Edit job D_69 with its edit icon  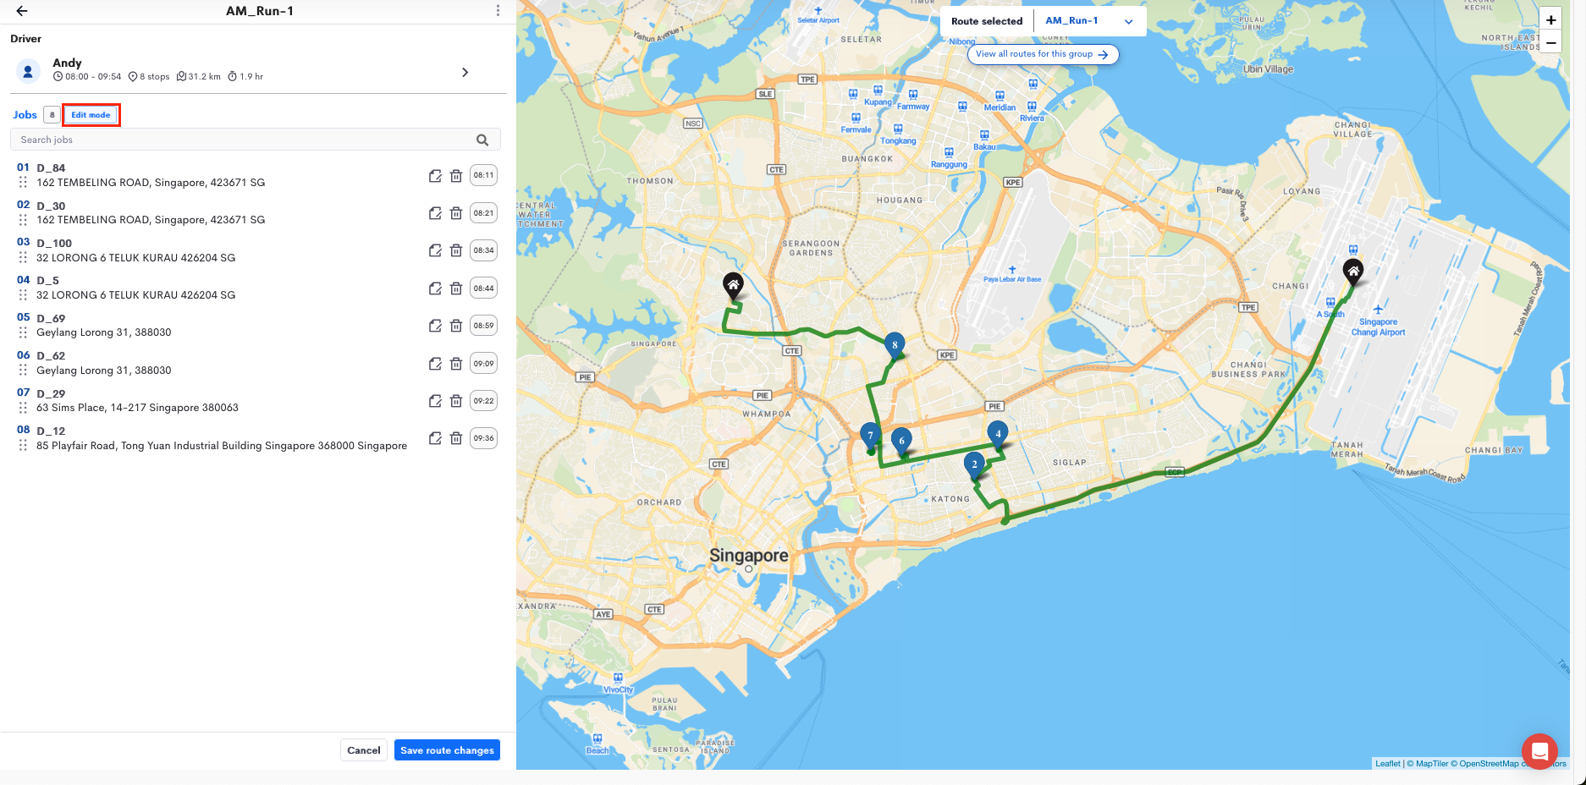coord(435,326)
